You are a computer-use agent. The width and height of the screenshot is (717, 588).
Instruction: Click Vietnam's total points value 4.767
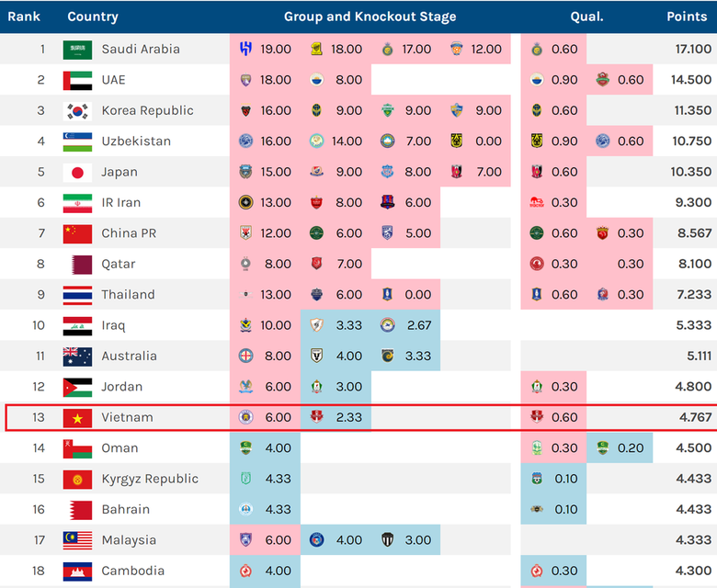coord(693,418)
